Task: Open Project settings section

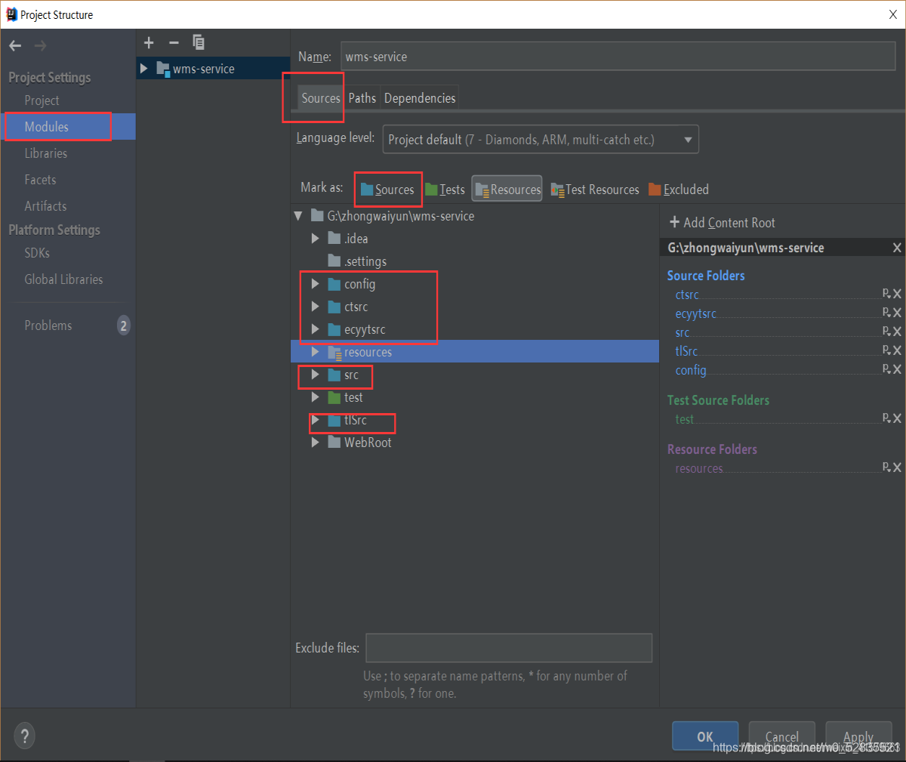Action: click(x=42, y=100)
